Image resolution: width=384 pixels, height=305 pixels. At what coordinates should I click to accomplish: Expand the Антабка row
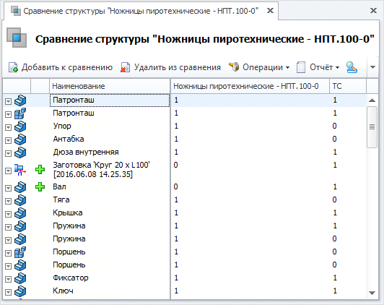pos(9,140)
